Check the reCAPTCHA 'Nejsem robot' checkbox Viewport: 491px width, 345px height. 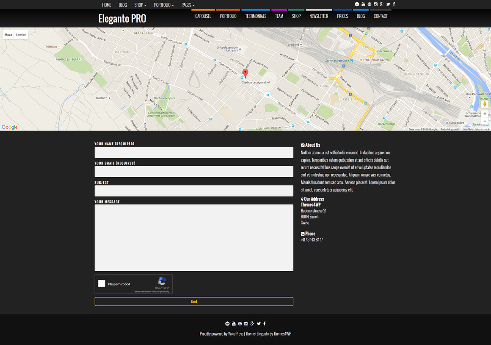102,284
